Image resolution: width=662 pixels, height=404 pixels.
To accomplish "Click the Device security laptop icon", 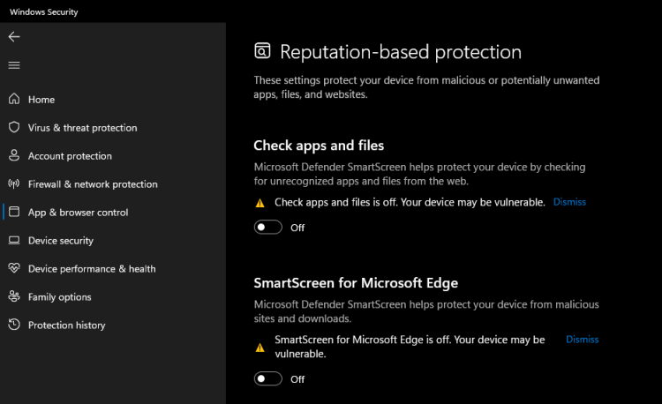I will [x=13, y=241].
